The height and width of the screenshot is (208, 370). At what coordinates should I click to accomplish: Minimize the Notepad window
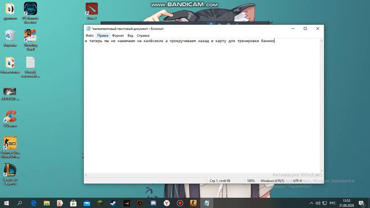point(293,28)
